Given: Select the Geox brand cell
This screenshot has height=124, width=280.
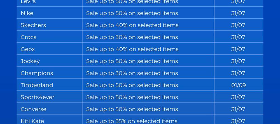Looking at the screenshot, I should [x=28, y=49].
